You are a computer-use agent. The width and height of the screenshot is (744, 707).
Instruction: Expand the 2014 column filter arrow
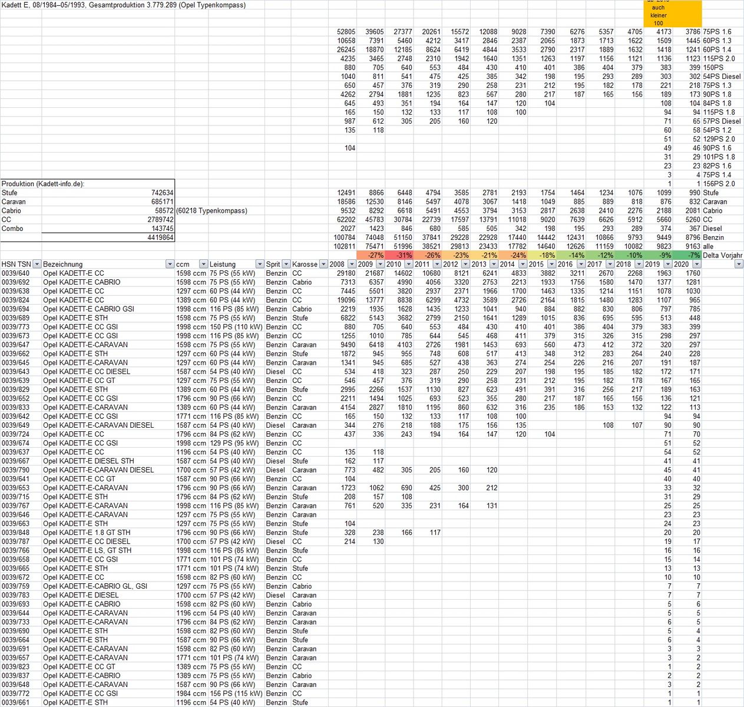[x=523, y=265]
